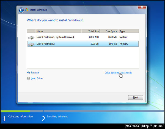Click the Load Driver disc icon

[29, 78]
